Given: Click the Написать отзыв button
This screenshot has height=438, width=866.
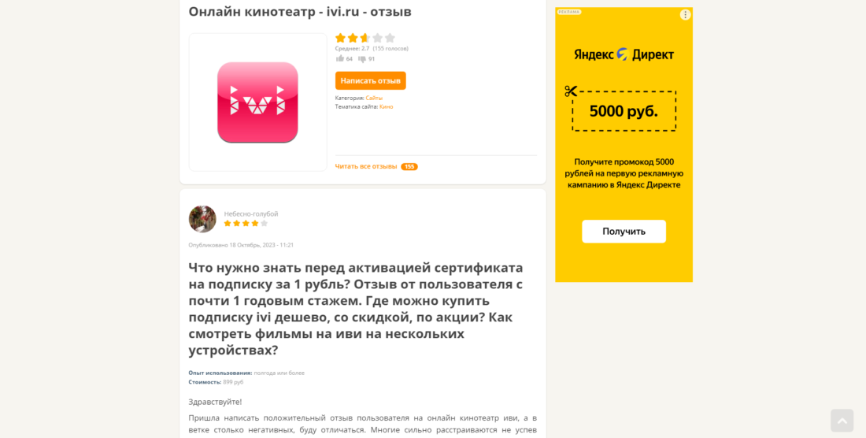Looking at the screenshot, I should pos(371,80).
